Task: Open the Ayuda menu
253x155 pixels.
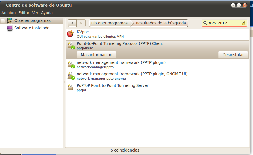Action: pos(47,13)
